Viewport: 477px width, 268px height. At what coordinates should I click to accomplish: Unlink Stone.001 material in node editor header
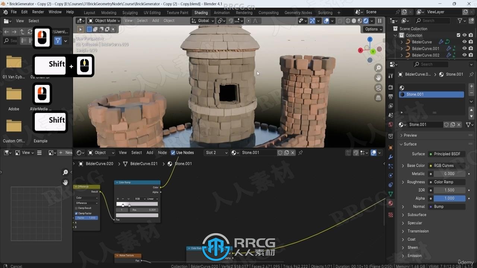coord(293,153)
